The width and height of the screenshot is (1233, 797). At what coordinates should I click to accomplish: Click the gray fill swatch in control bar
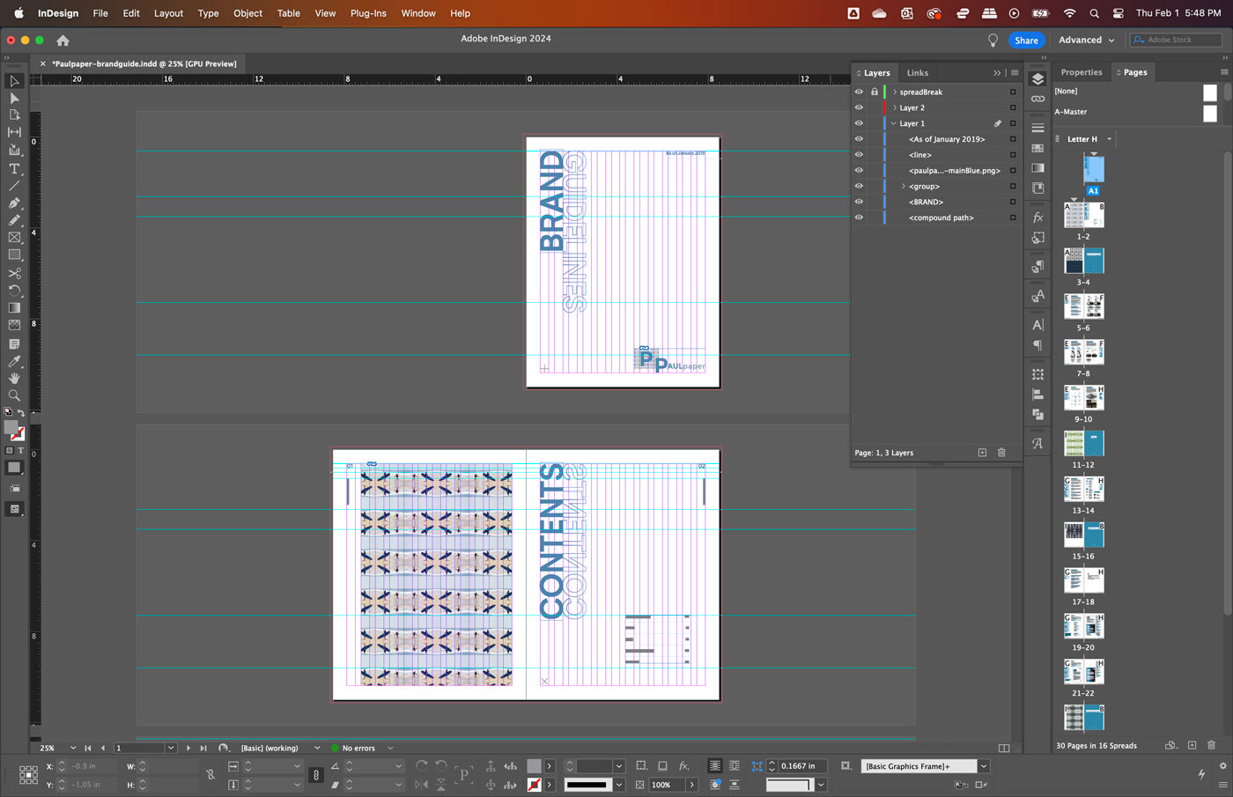click(534, 766)
